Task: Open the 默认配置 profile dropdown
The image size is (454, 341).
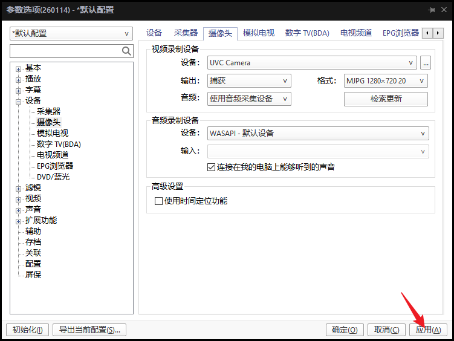Action: 71,34
